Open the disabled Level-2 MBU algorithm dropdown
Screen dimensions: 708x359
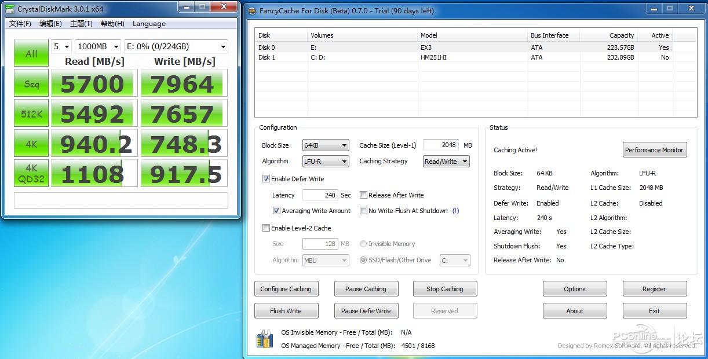point(326,261)
